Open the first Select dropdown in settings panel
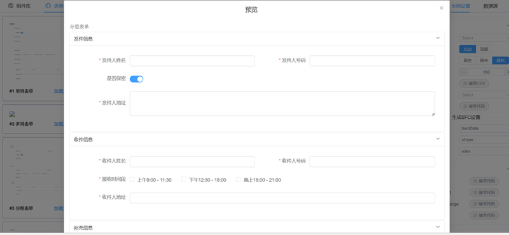The width and height of the screenshot is (509, 235). [484, 38]
